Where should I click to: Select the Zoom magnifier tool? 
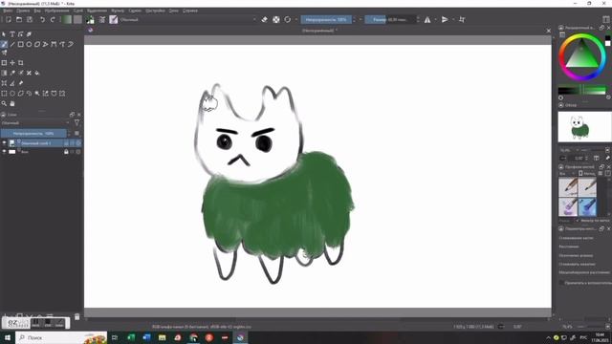[x=4, y=104]
